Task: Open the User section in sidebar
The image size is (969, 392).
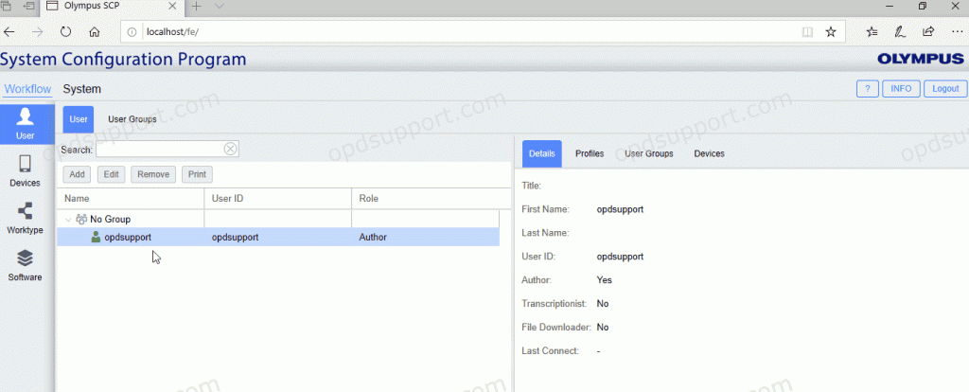Action: click(x=26, y=124)
